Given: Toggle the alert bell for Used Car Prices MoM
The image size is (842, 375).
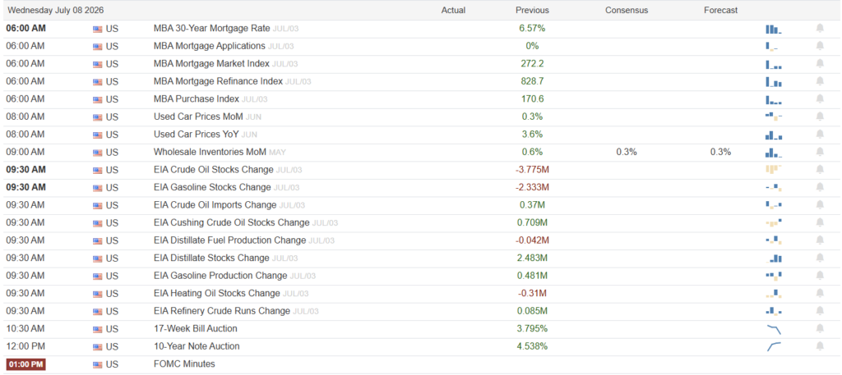Looking at the screenshot, I should tap(820, 117).
